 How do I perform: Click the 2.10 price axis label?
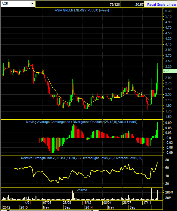click(x=168, y=100)
